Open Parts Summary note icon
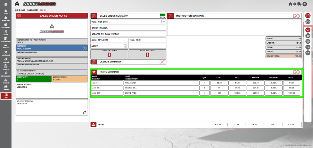 click(295, 72)
